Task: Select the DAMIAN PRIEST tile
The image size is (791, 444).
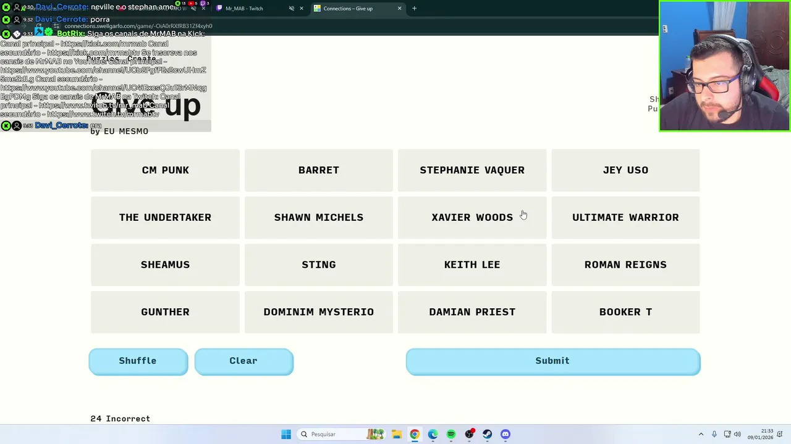Action: 472,312
